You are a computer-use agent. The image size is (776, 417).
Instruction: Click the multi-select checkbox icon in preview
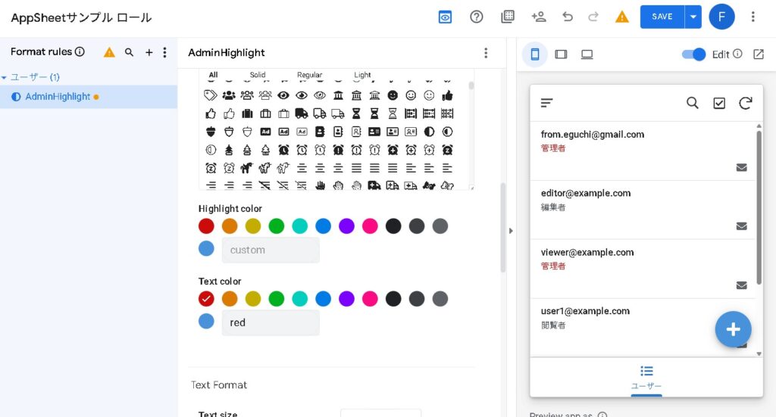[719, 103]
